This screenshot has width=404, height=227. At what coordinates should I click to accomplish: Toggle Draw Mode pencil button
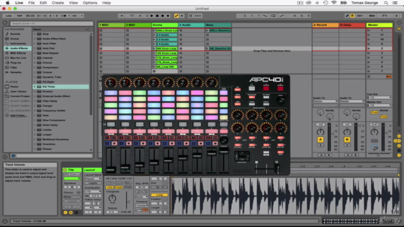click(347, 16)
